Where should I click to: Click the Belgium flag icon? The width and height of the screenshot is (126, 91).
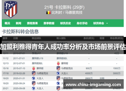[48, 13]
